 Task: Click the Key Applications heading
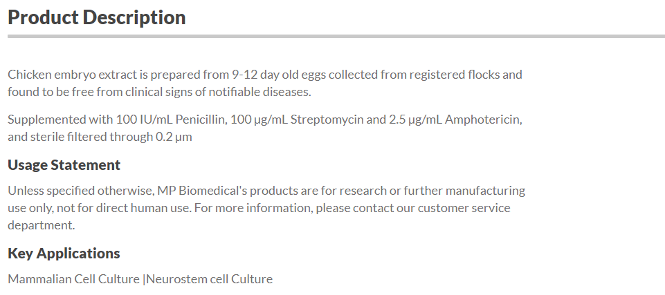pos(64,253)
